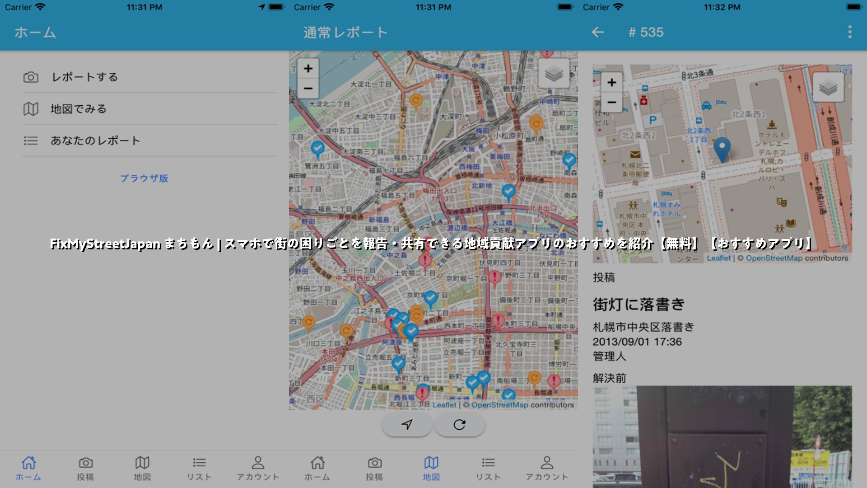Tap the 解決前 graffiti photo

(722, 436)
